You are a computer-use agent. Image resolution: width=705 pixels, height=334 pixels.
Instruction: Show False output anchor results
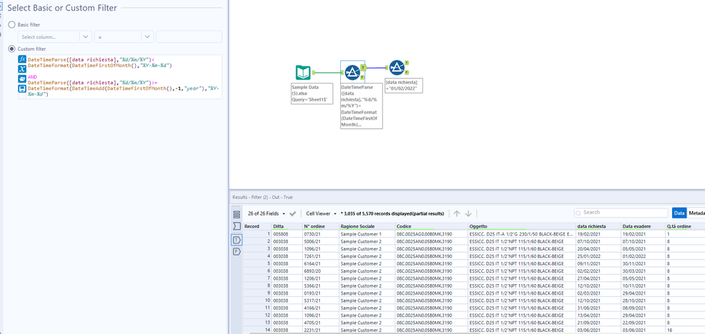coord(236,251)
